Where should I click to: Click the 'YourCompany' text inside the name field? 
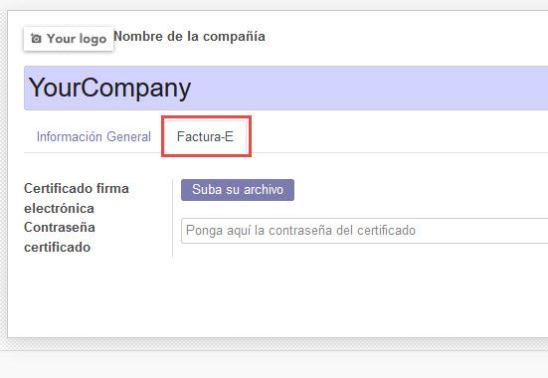[x=109, y=88]
